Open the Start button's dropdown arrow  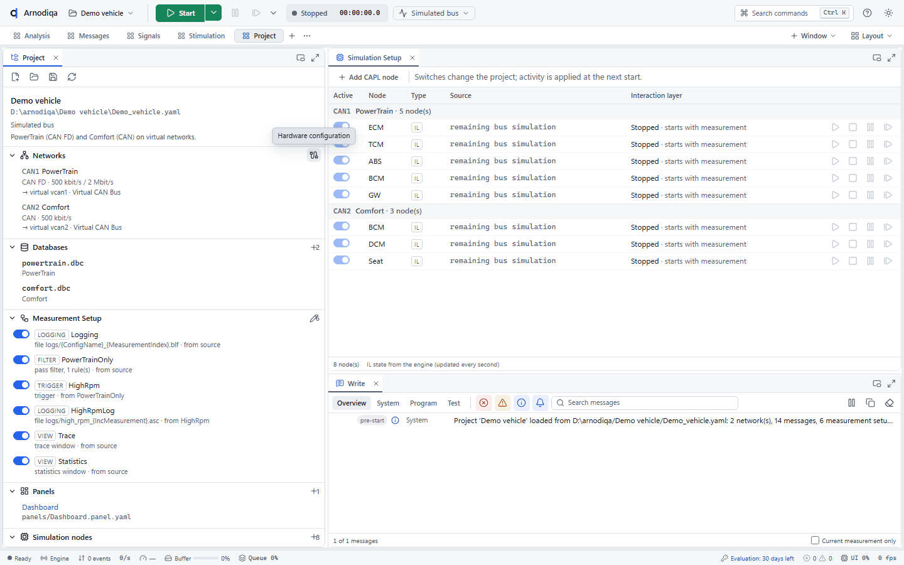[213, 13]
